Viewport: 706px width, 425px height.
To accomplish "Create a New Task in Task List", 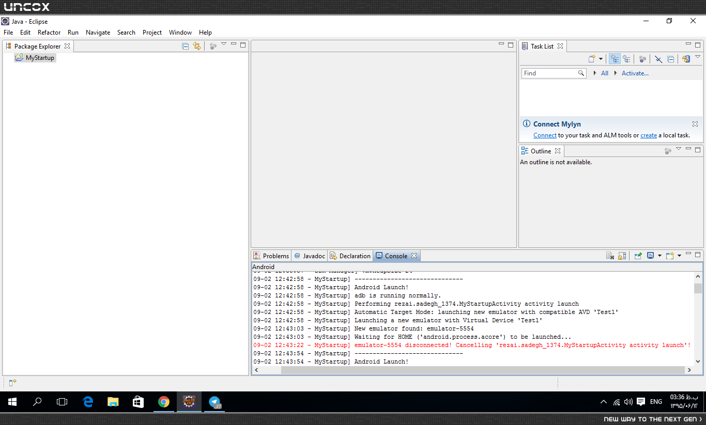I will coord(592,59).
